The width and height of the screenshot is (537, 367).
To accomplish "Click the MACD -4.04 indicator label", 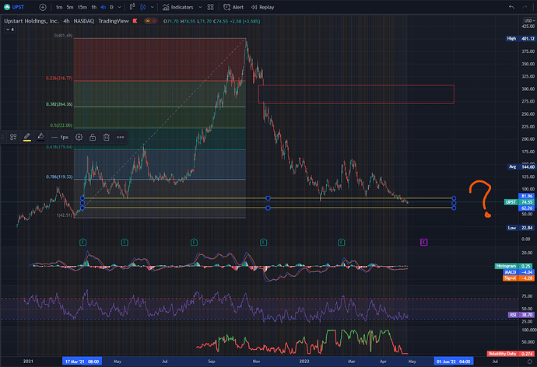I will point(518,272).
